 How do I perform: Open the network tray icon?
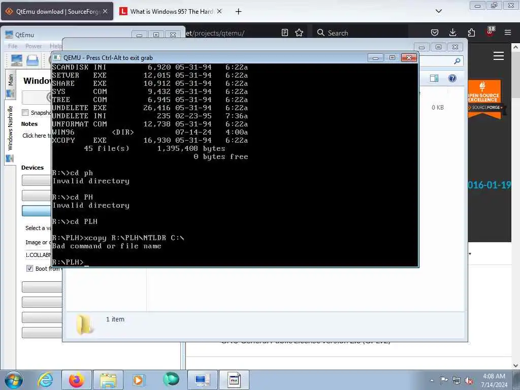[x=457, y=380]
